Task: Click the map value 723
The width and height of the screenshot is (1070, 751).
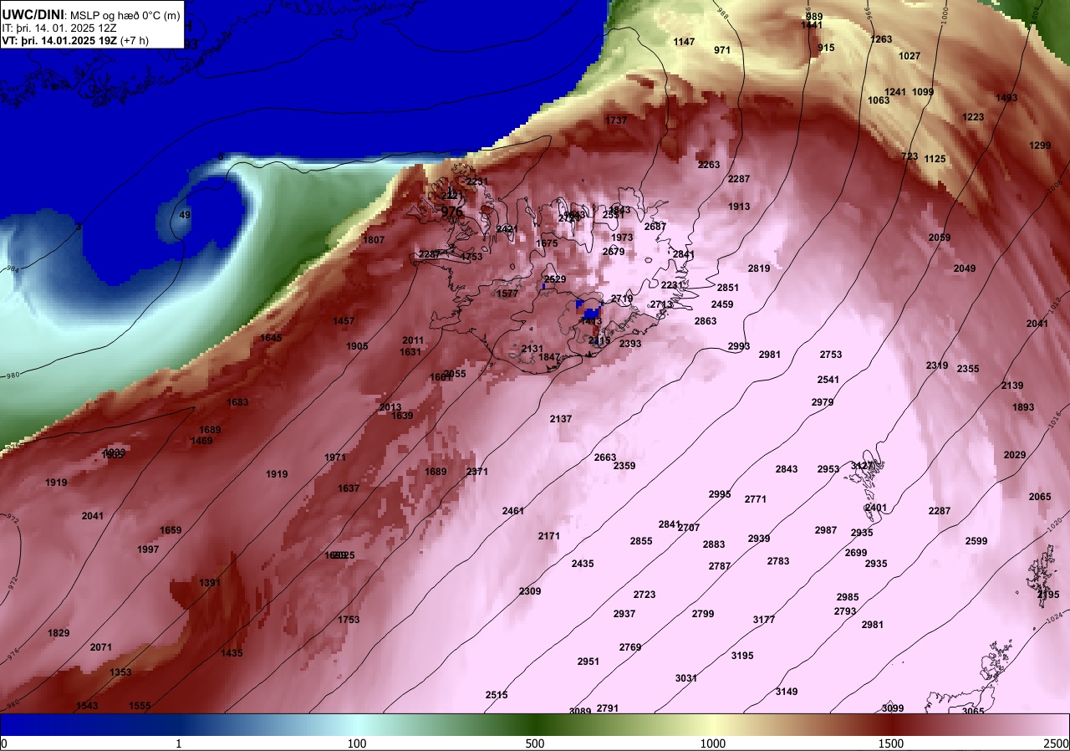Action: (909, 156)
